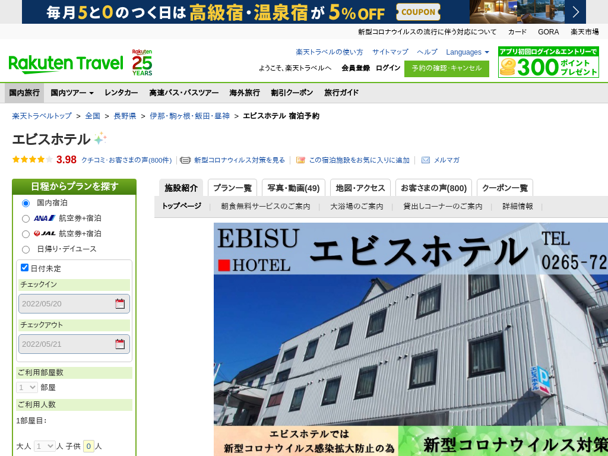
Task: Uncheck the 日付未定 checkbox
Action: pos(24,268)
